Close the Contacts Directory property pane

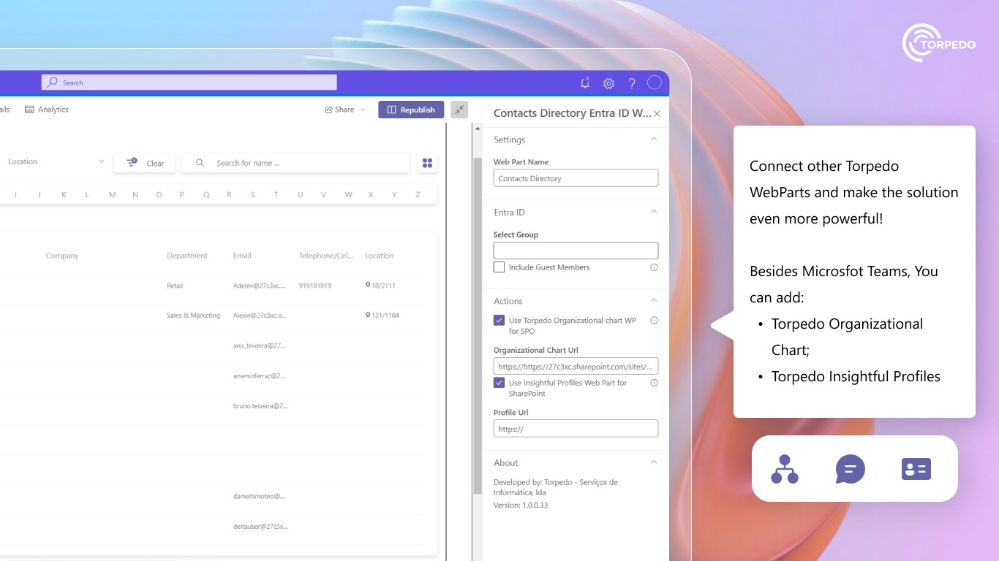pyautogui.click(x=657, y=114)
